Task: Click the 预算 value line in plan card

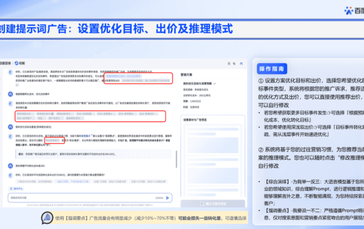Action: tap(192, 101)
